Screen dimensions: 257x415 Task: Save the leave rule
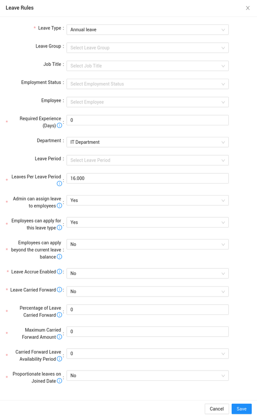coord(241,409)
